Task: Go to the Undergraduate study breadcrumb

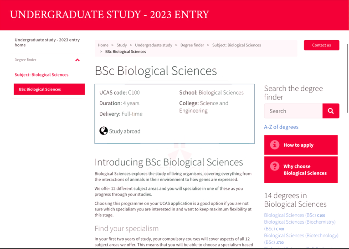Action: click(154, 45)
